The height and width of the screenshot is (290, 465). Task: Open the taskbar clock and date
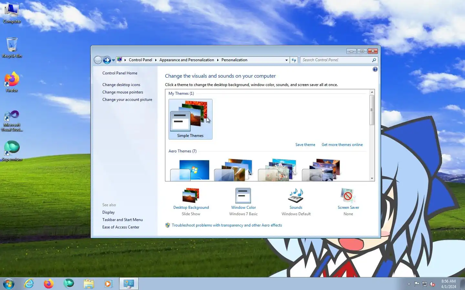click(x=449, y=284)
